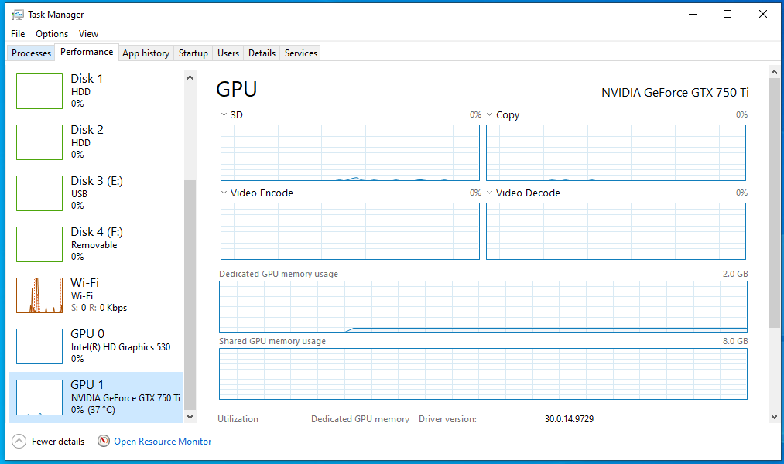Open the View menu
Screen dimensions: 784x464
pos(88,33)
